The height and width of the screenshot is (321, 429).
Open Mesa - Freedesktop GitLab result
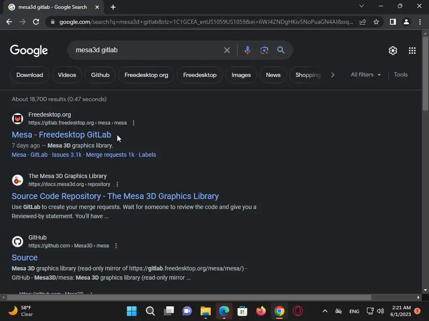click(x=61, y=135)
